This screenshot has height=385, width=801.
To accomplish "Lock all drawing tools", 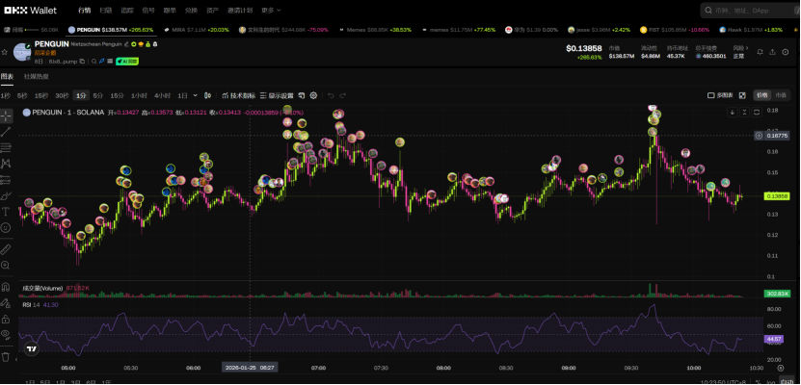I will [x=6, y=320].
